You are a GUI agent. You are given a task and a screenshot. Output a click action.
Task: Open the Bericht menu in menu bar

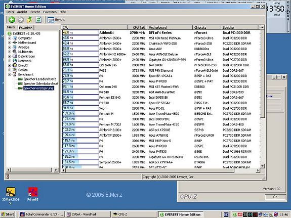pos(35,12)
